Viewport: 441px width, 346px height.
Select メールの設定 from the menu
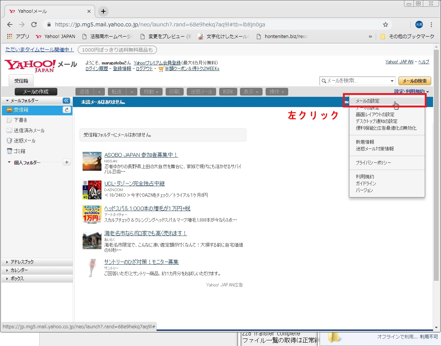point(367,101)
